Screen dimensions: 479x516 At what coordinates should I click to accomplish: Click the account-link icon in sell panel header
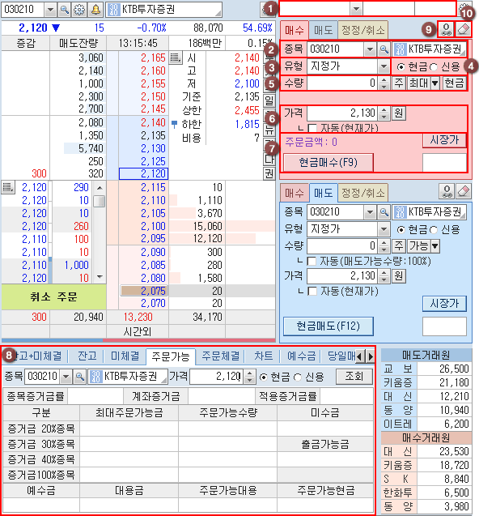tap(447, 191)
